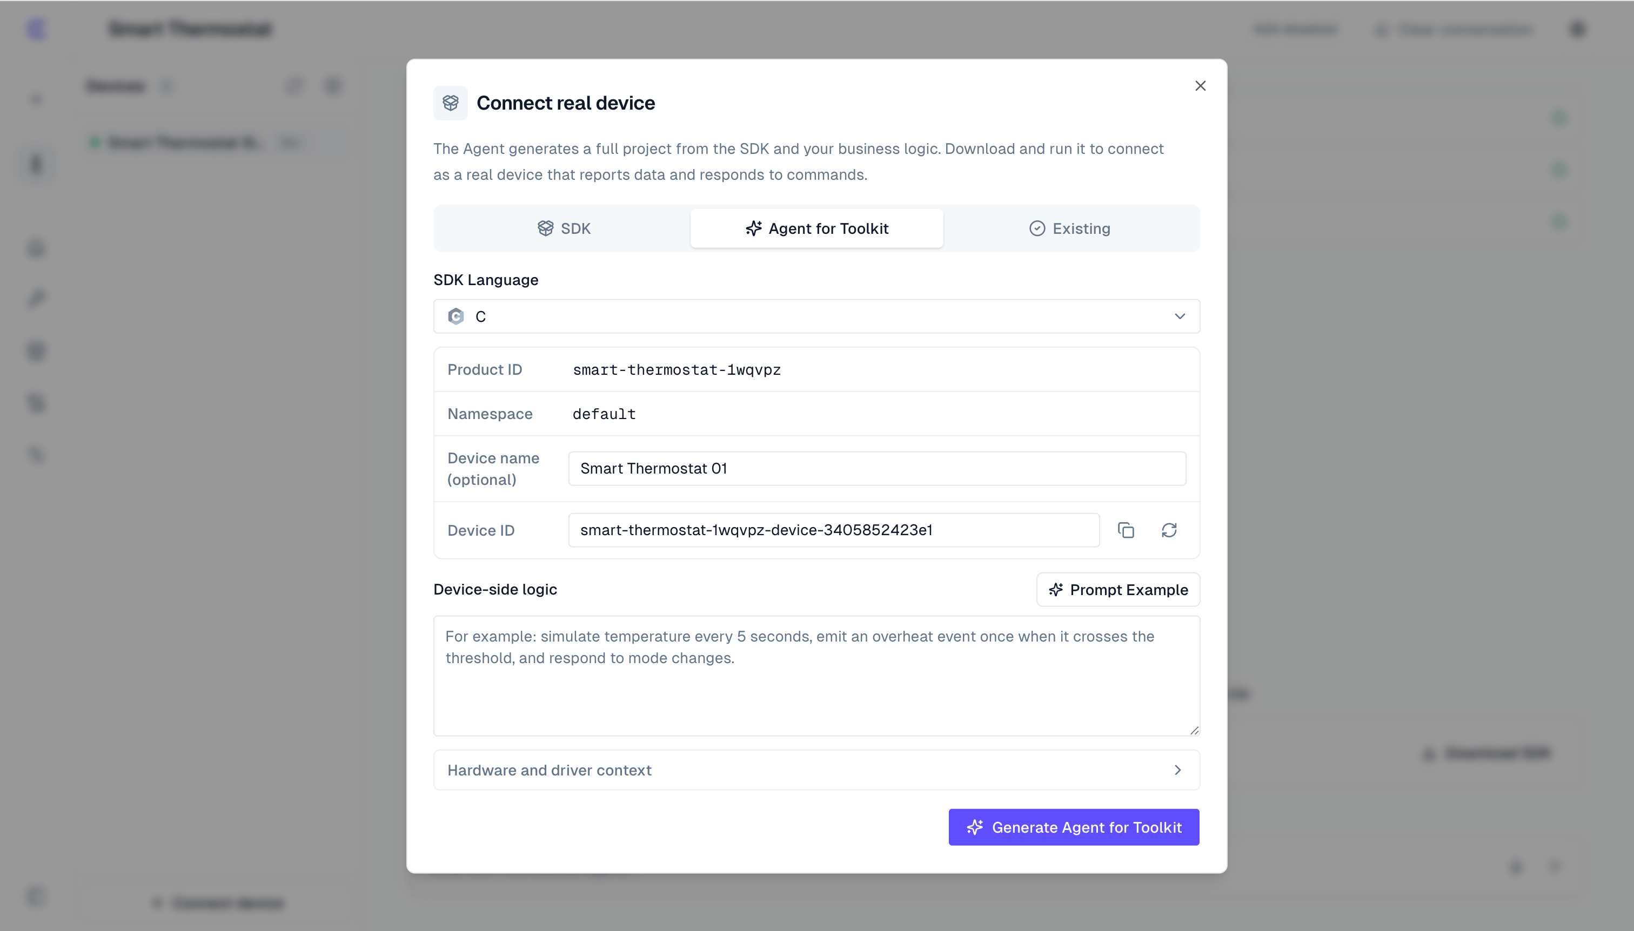
Task: Select the Agent for Toolkit tab
Action: (x=816, y=228)
